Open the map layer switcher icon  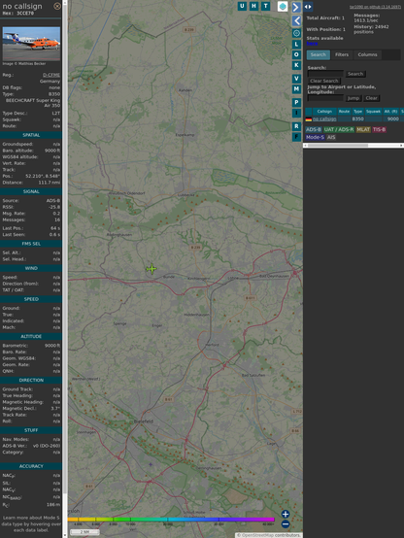click(283, 6)
